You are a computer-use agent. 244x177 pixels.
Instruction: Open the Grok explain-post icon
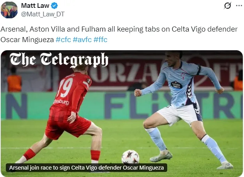tap(228, 5)
